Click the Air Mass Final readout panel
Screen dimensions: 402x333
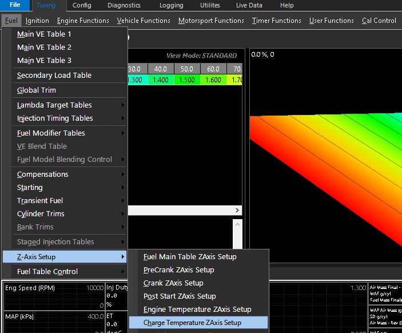[x=385, y=294]
